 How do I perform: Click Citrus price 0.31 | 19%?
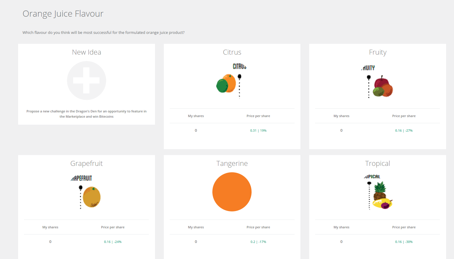(x=258, y=131)
